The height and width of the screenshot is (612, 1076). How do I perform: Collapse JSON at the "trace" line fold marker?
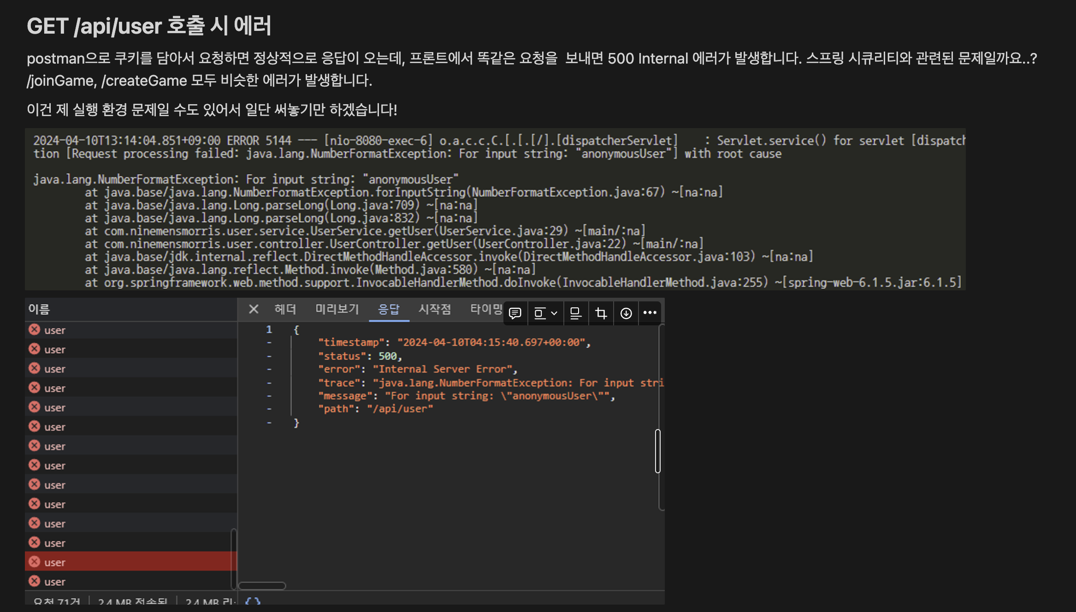(269, 383)
